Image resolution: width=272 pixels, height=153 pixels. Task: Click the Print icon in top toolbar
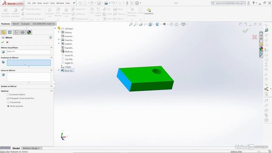(106, 3)
